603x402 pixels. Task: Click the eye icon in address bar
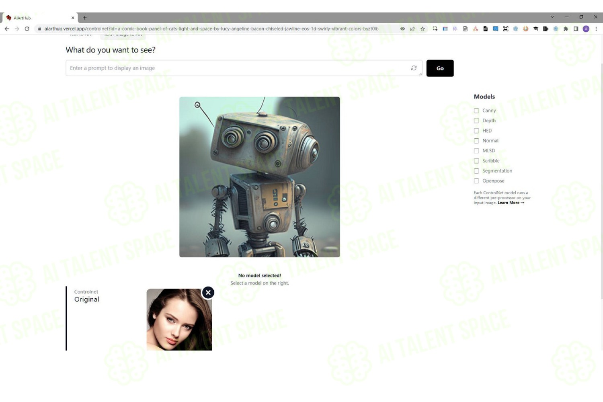pos(402,29)
